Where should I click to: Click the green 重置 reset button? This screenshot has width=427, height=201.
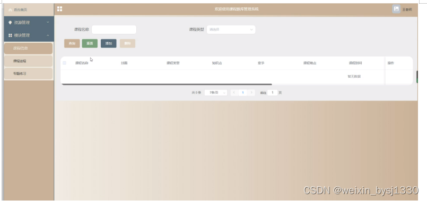pyautogui.click(x=90, y=43)
